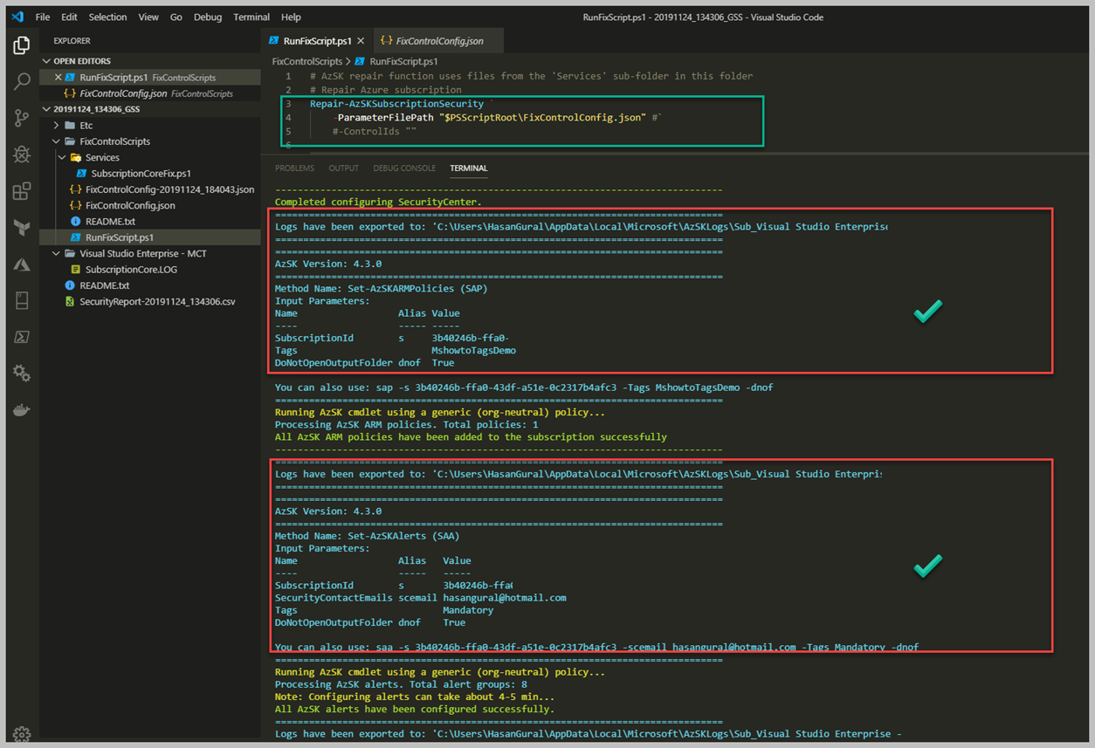Click the hasangural@hotmail.com SecurityContactEmails value
This screenshot has height=748, width=1095.
[x=505, y=598]
